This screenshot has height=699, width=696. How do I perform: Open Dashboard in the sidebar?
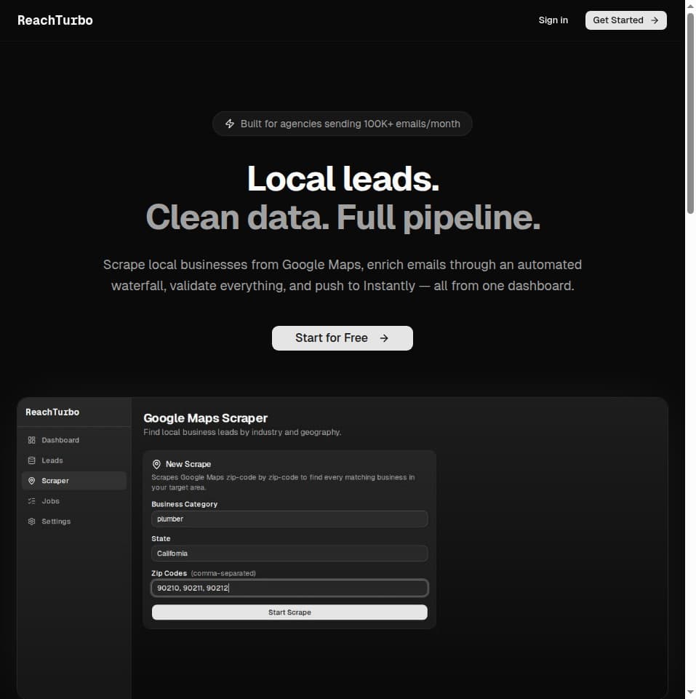click(74, 440)
